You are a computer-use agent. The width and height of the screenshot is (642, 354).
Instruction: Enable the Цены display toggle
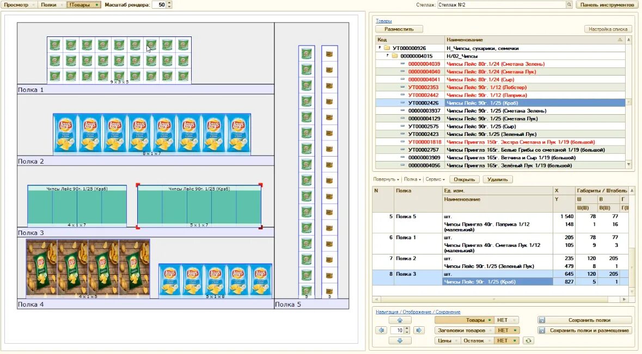pos(447,340)
